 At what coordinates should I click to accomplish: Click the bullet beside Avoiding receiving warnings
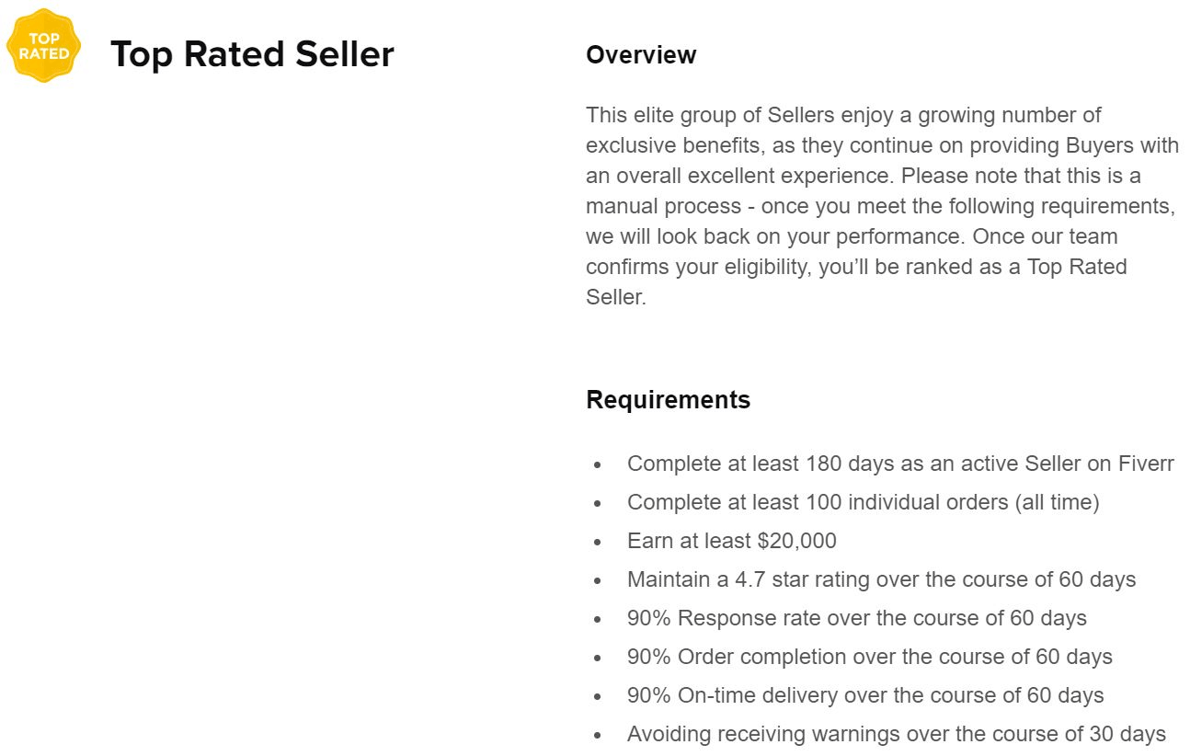coord(598,736)
